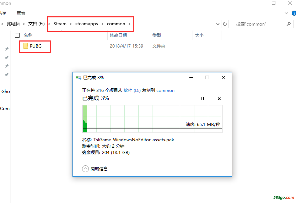Go to 文档 (E:) in the breadcrumb
Image resolution: width=296 pixels, height=203 pixels.
(37, 24)
